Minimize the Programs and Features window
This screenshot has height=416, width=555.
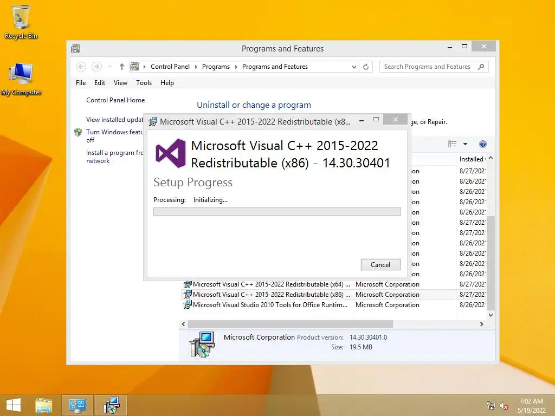450,47
